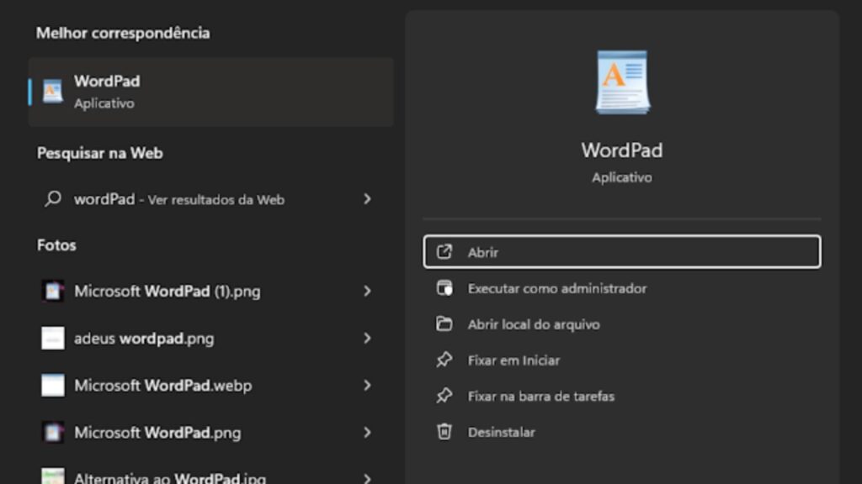Click thumbnail of Microsoft WordPad (1).png
The image size is (862, 484).
53,292
